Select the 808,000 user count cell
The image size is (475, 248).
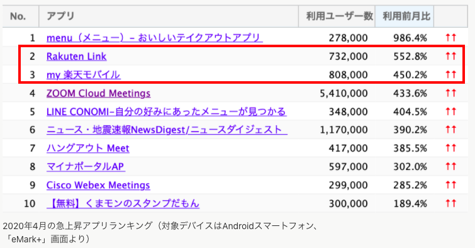(348, 74)
